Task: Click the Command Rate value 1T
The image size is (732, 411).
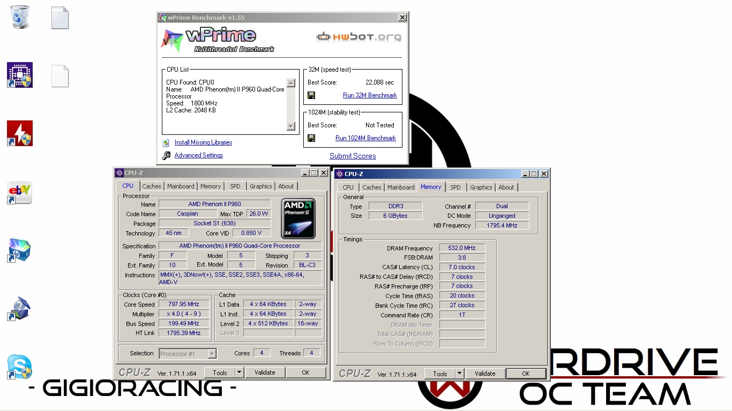Action: click(x=462, y=315)
